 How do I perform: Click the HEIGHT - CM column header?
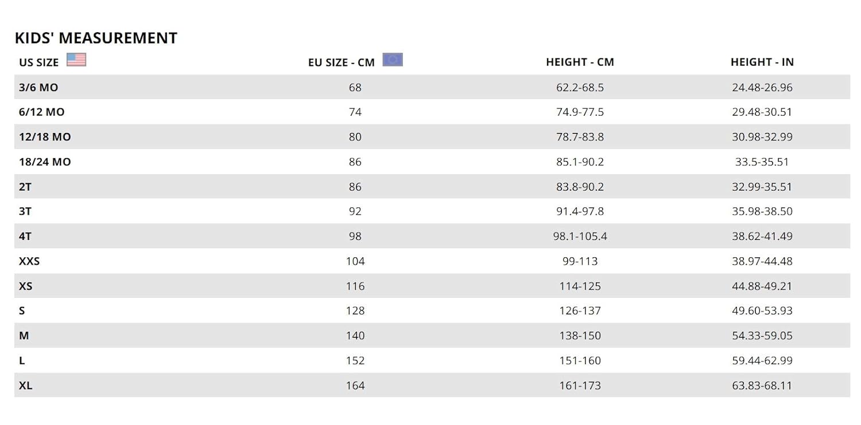coord(580,62)
